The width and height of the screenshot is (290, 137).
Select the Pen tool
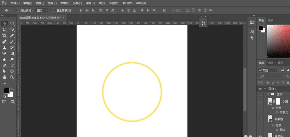click(4, 65)
